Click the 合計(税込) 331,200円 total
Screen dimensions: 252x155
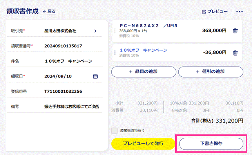[x=217, y=121]
